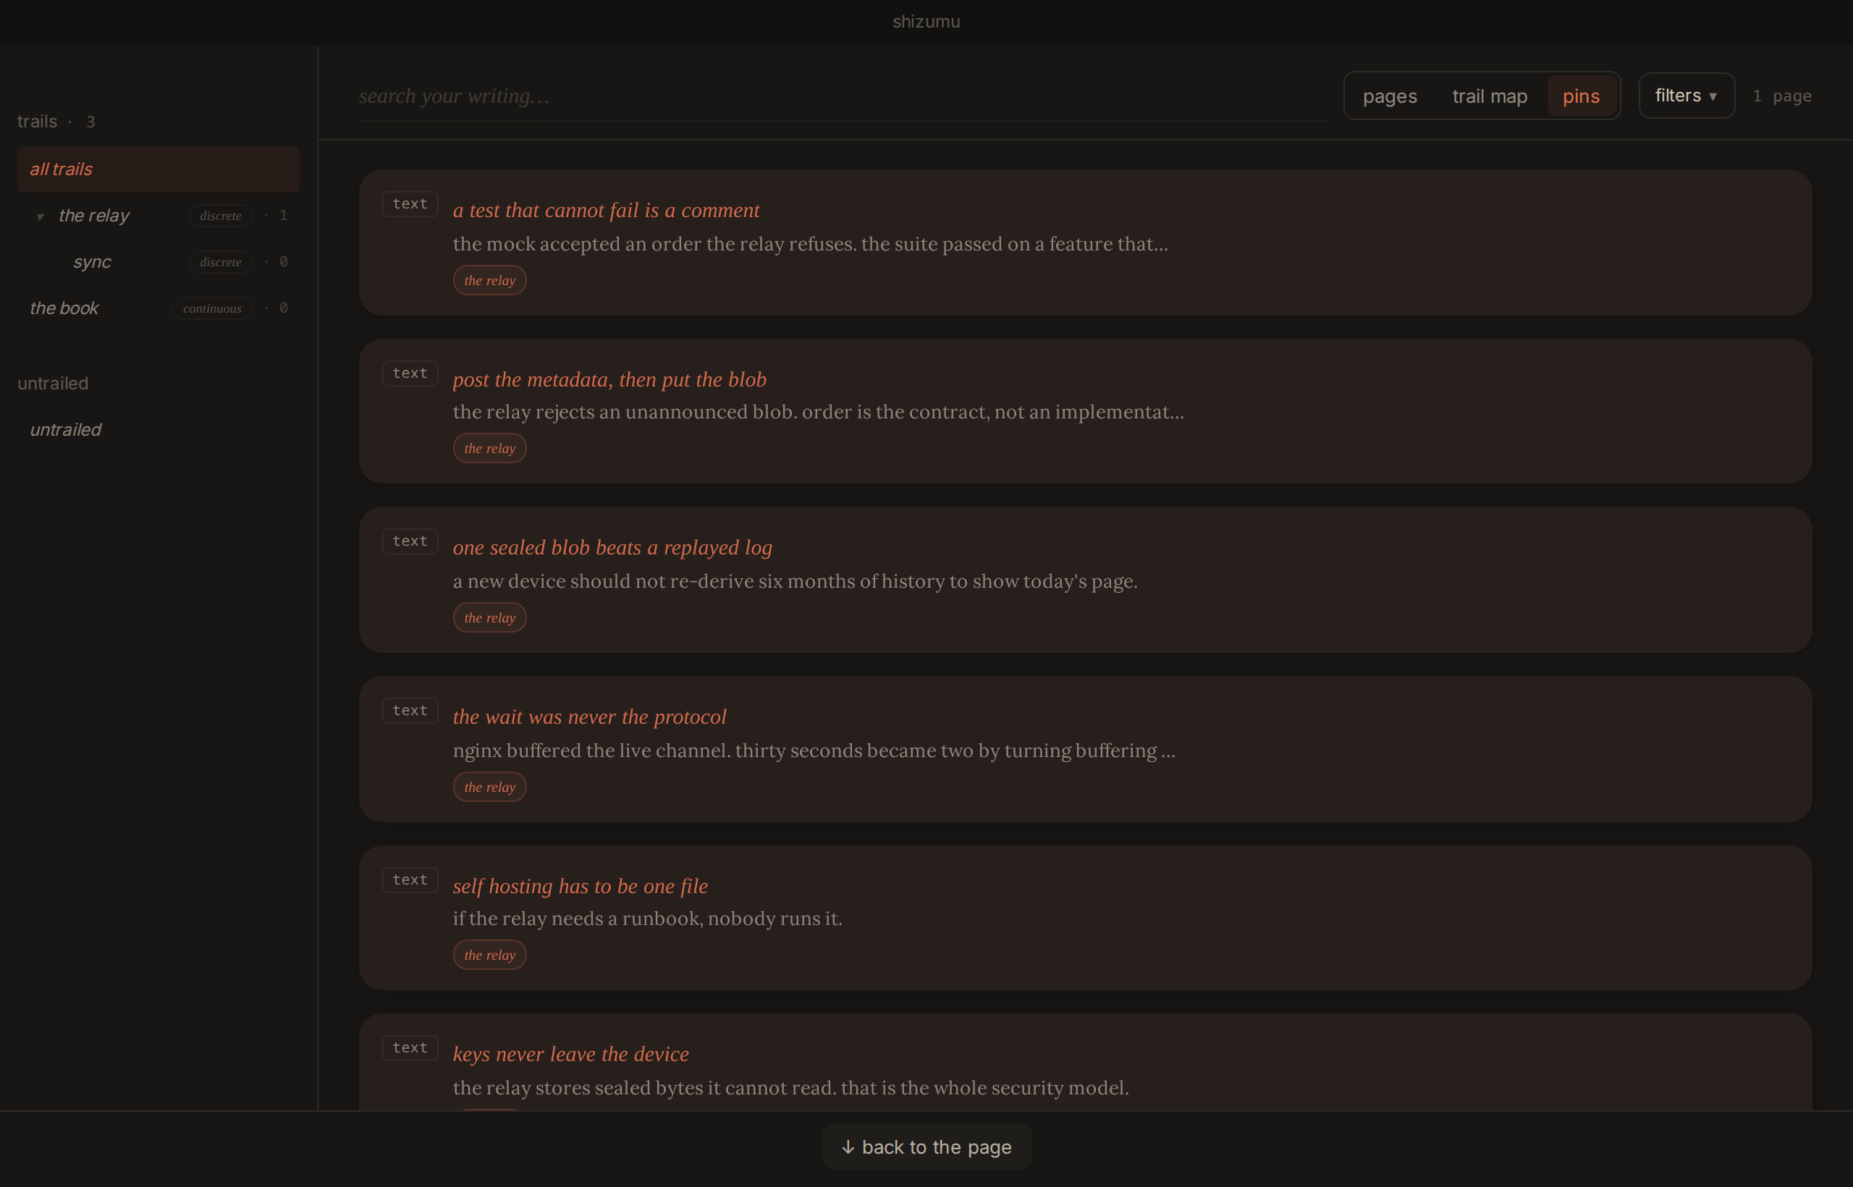Switch to the pages tab
Image resolution: width=1853 pixels, height=1187 pixels.
click(1390, 96)
